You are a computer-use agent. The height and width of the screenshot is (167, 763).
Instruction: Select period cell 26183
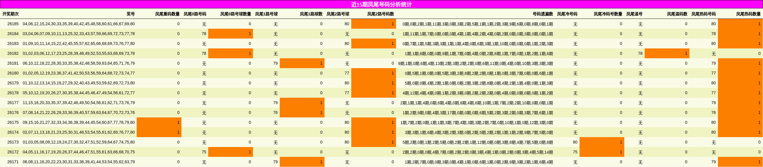(x=13, y=43)
